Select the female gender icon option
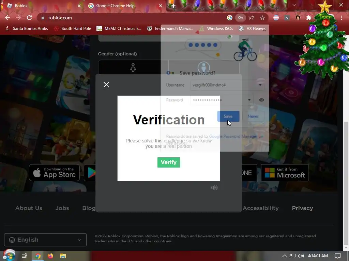This screenshot has width=349, height=261. click(x=133, y=68)
